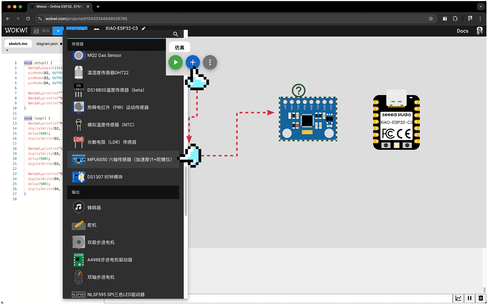
Task: Add the DHT22 温湿度传感器 part
Action: (123, 73)
